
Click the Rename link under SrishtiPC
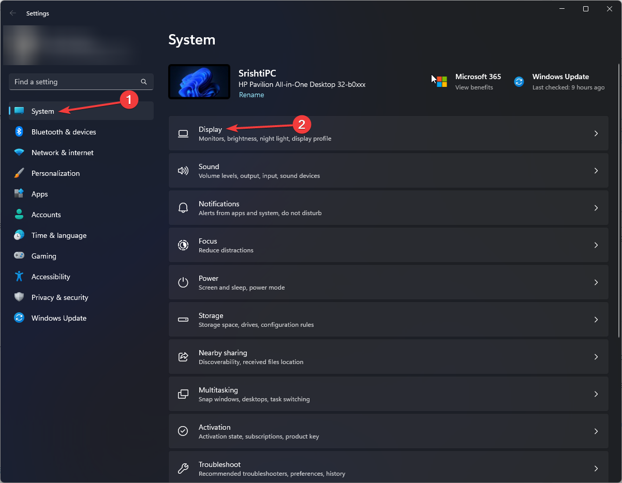click(x=251, y=95)
